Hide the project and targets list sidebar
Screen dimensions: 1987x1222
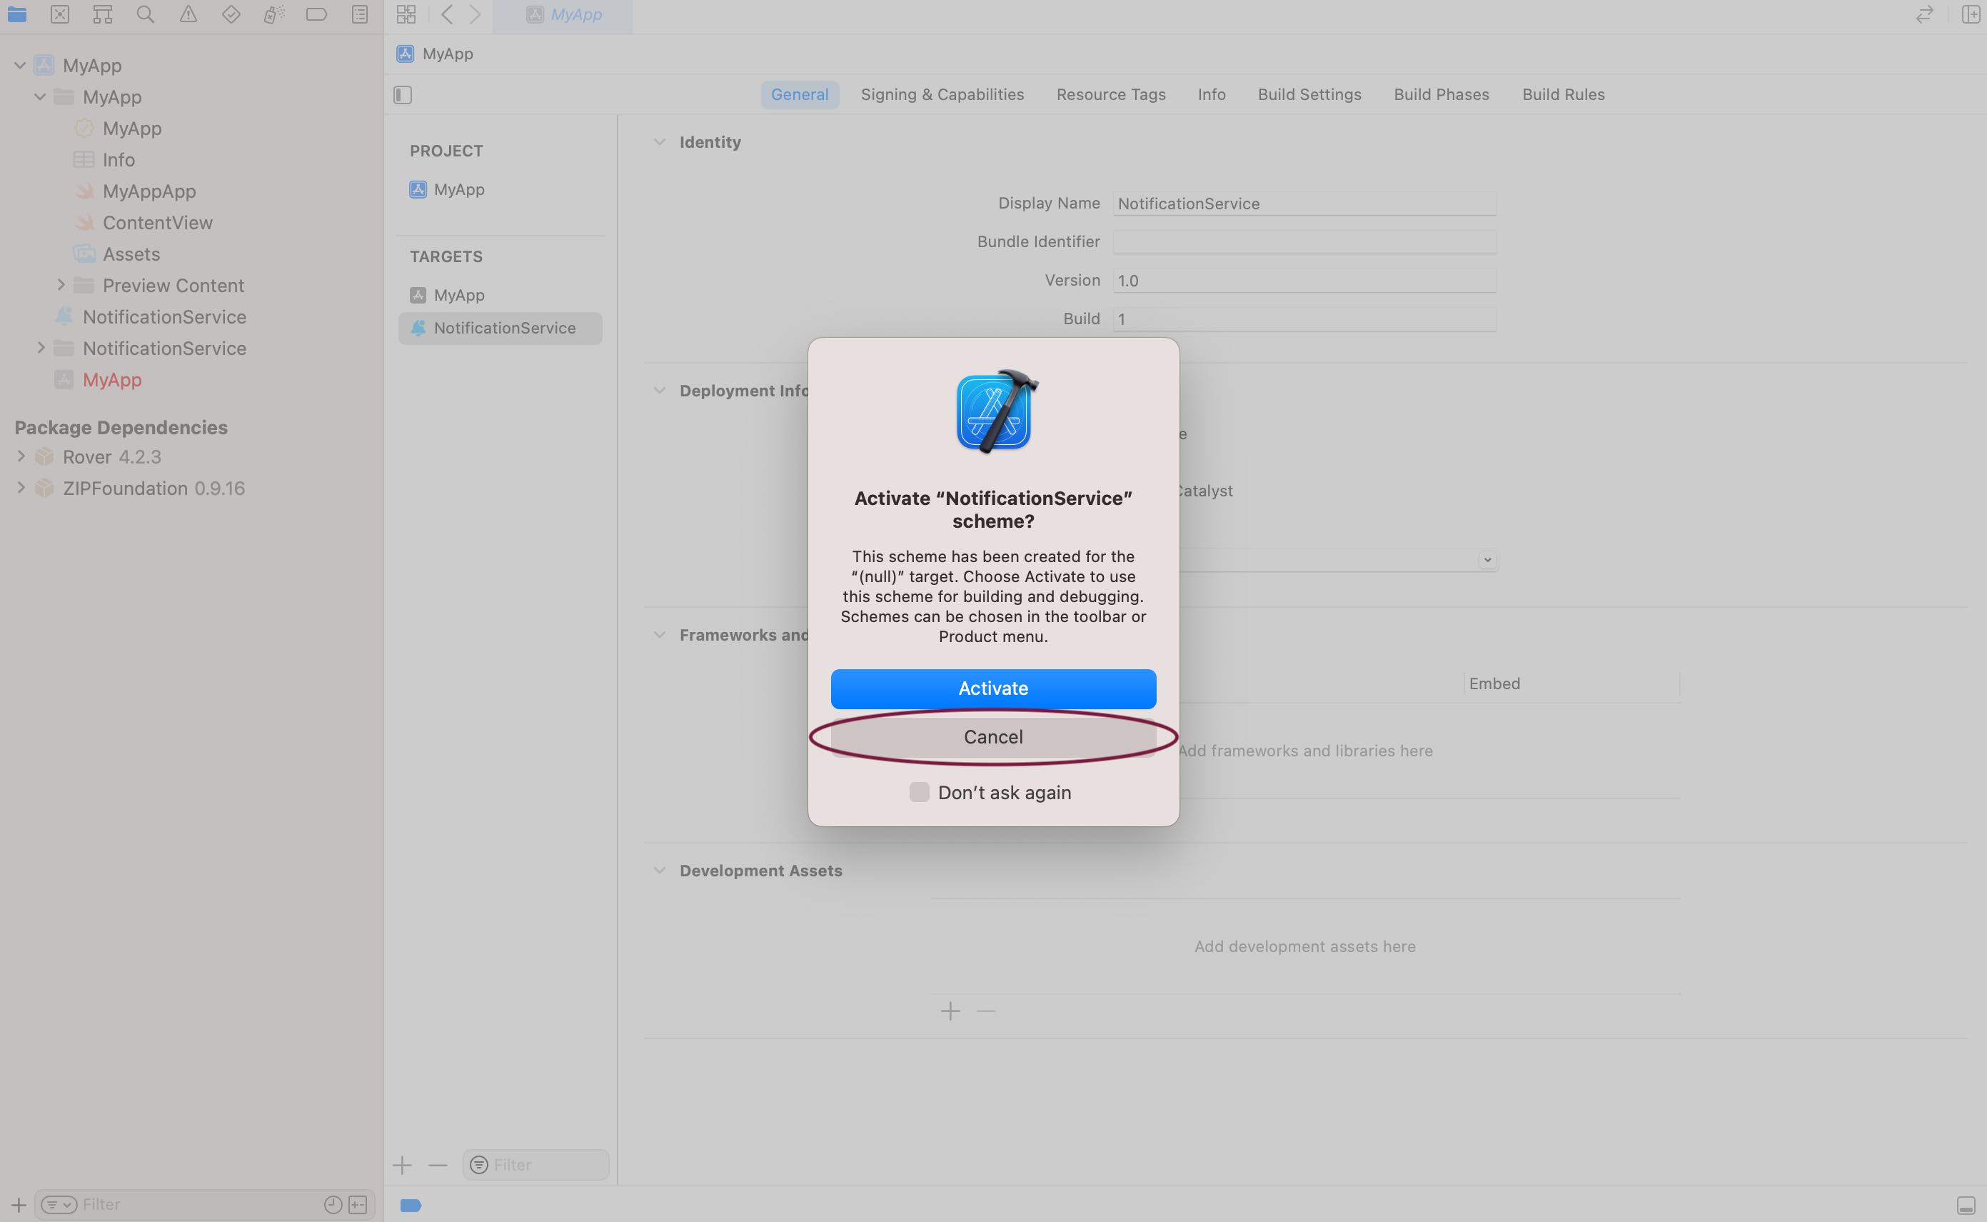[403, 96]
